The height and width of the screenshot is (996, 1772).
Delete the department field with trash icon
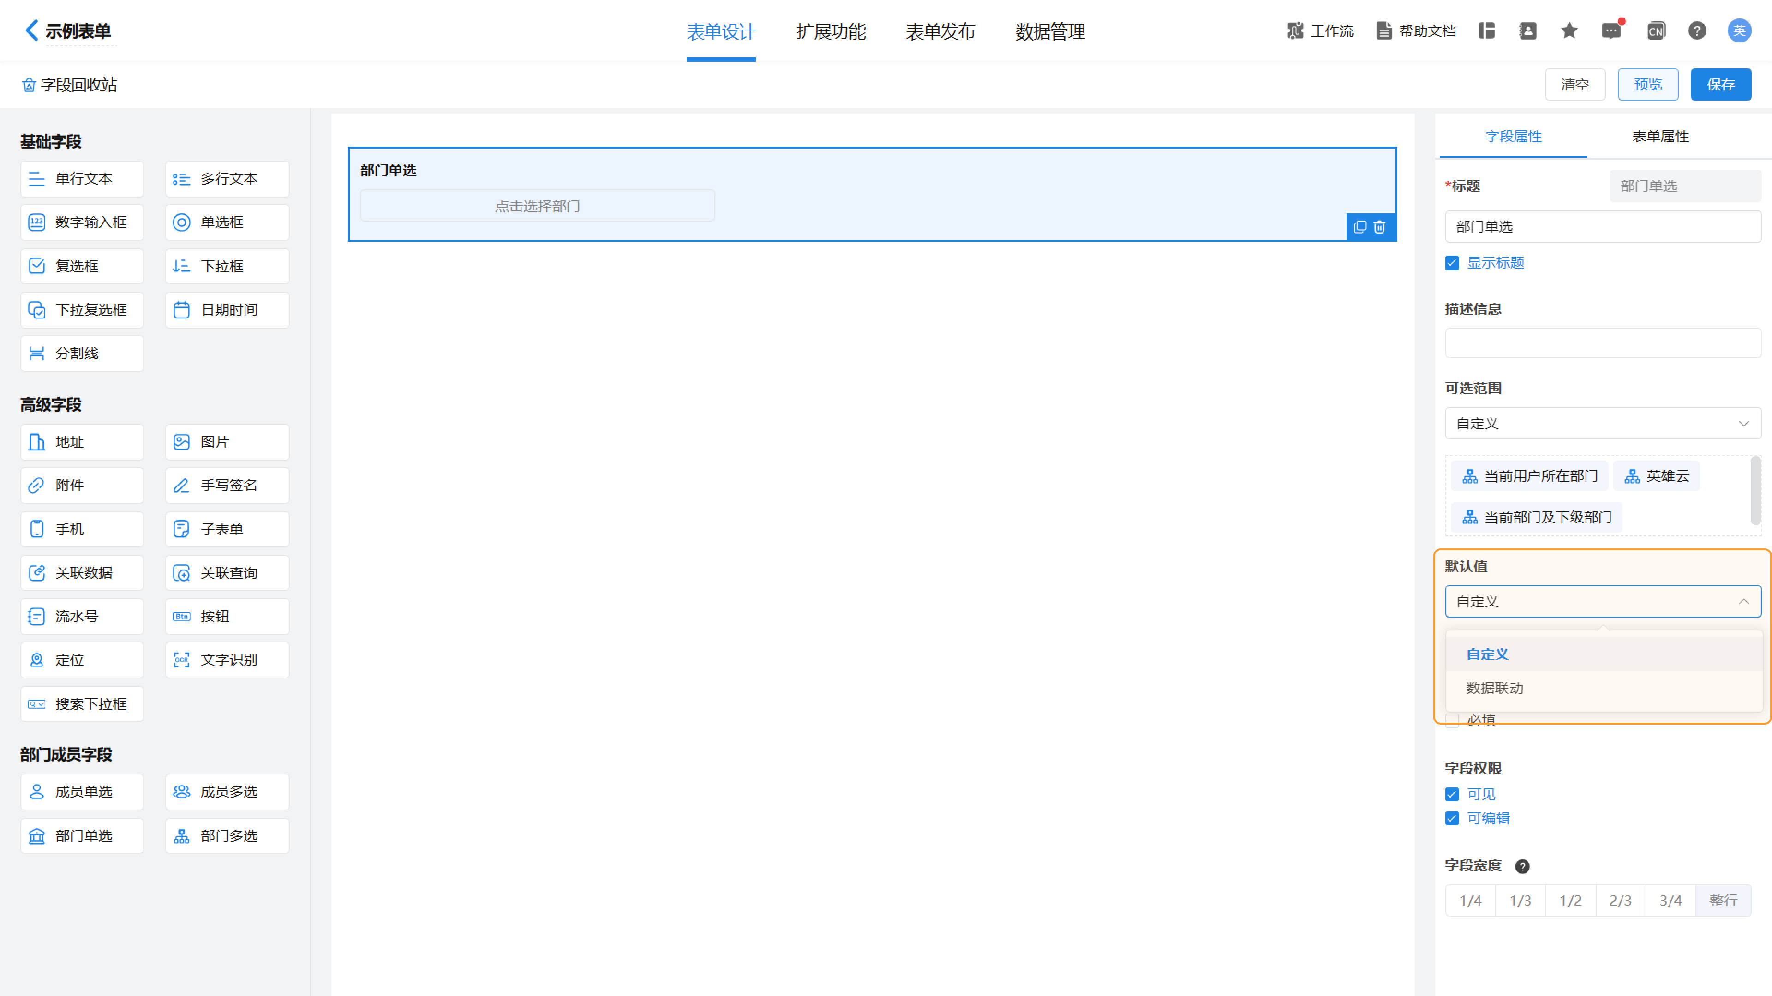pyautogui.click(x=1379, y=227)
